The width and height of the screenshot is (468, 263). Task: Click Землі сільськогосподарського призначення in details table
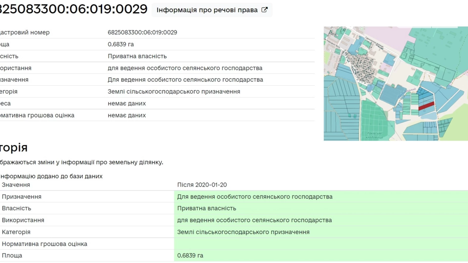click(174, 92)
